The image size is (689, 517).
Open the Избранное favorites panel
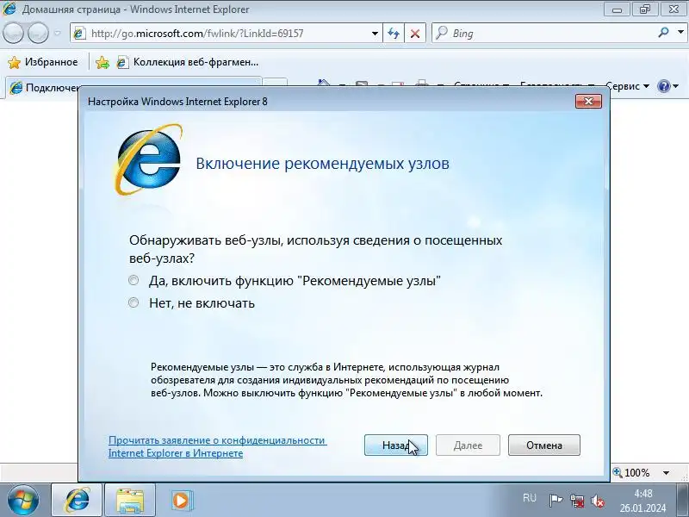click(42, 62)
